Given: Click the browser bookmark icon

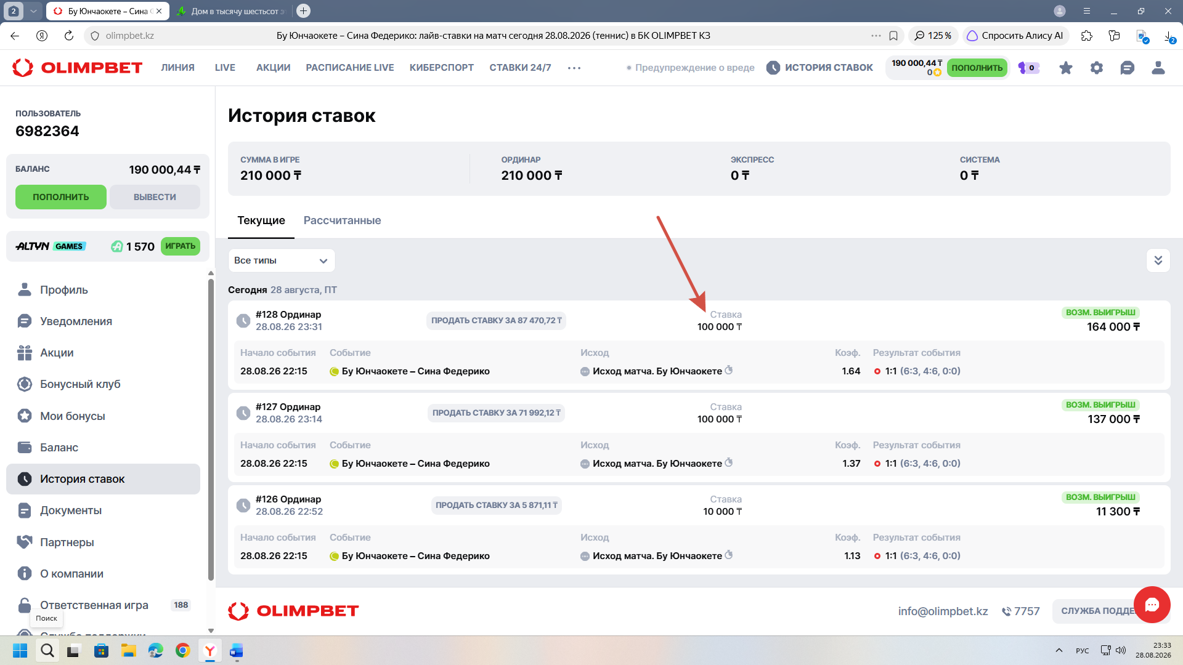Looking at the screenshot, I should [893, 36].
